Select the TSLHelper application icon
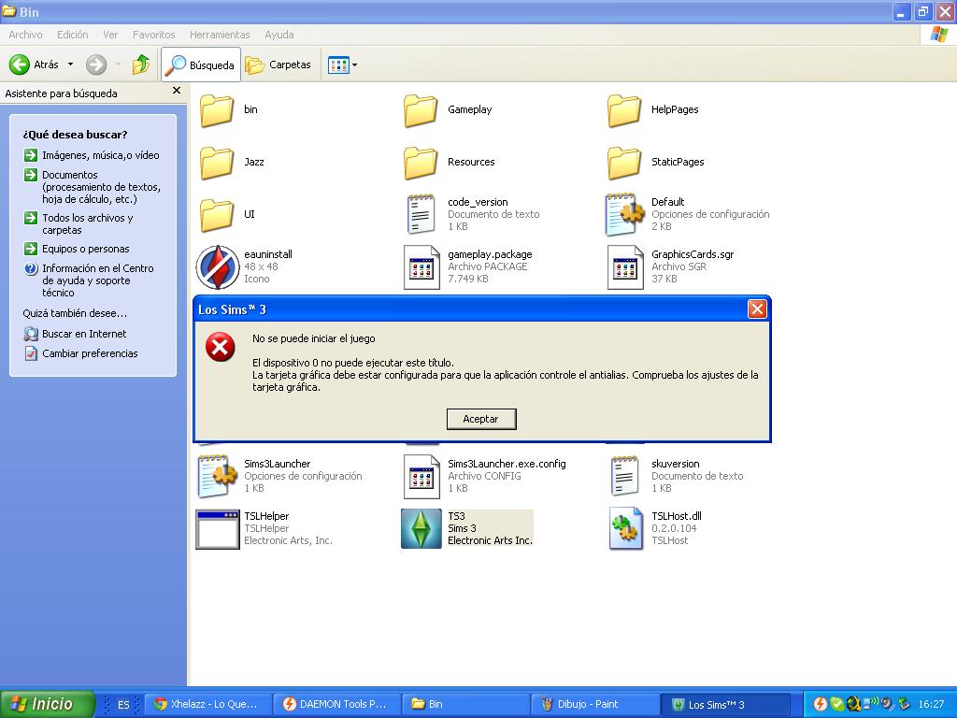 pos(217,529)
